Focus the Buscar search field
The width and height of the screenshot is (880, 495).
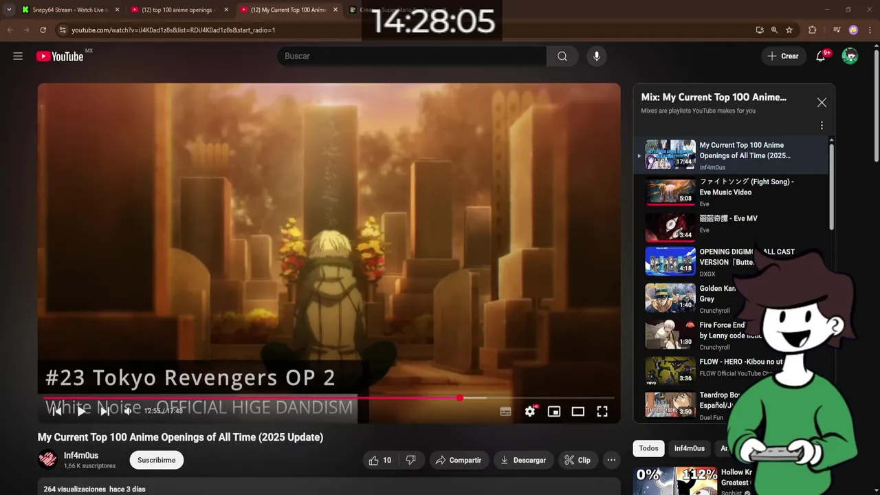click(412, 56)
